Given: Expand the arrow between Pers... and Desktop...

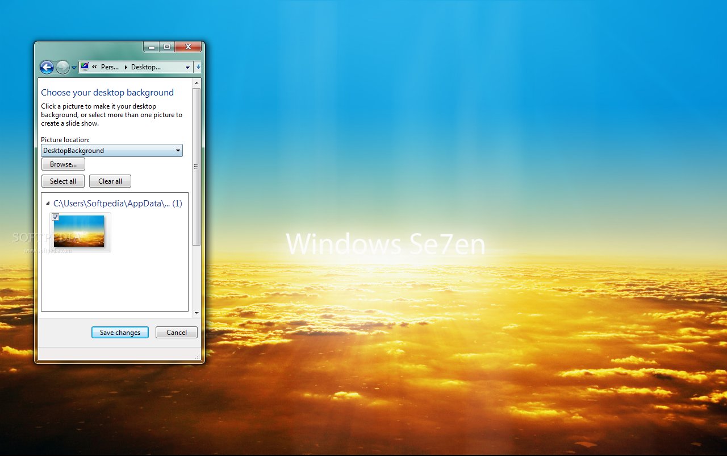Looking at the screenshot, I should coord(126,67).
